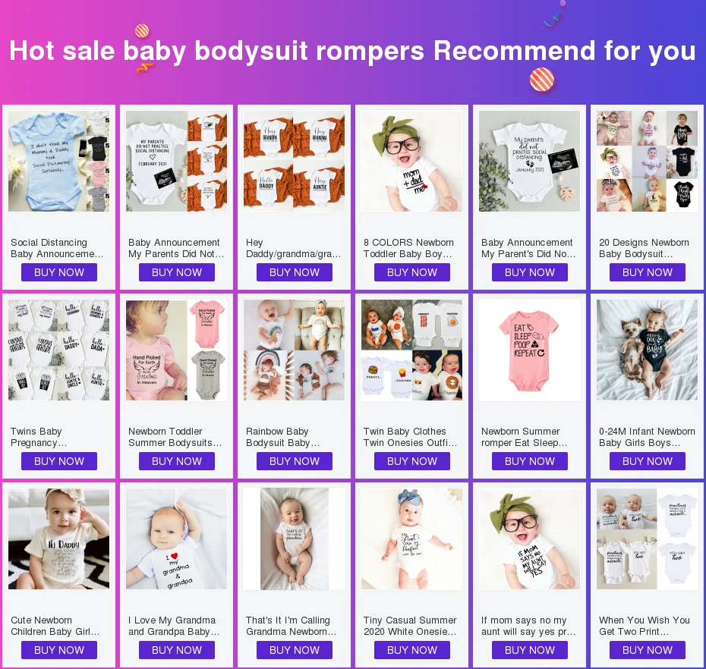View the pink Eat Sleep Poop Repeat romper
This screenshot has width=706, height=669.
(529, 350)
